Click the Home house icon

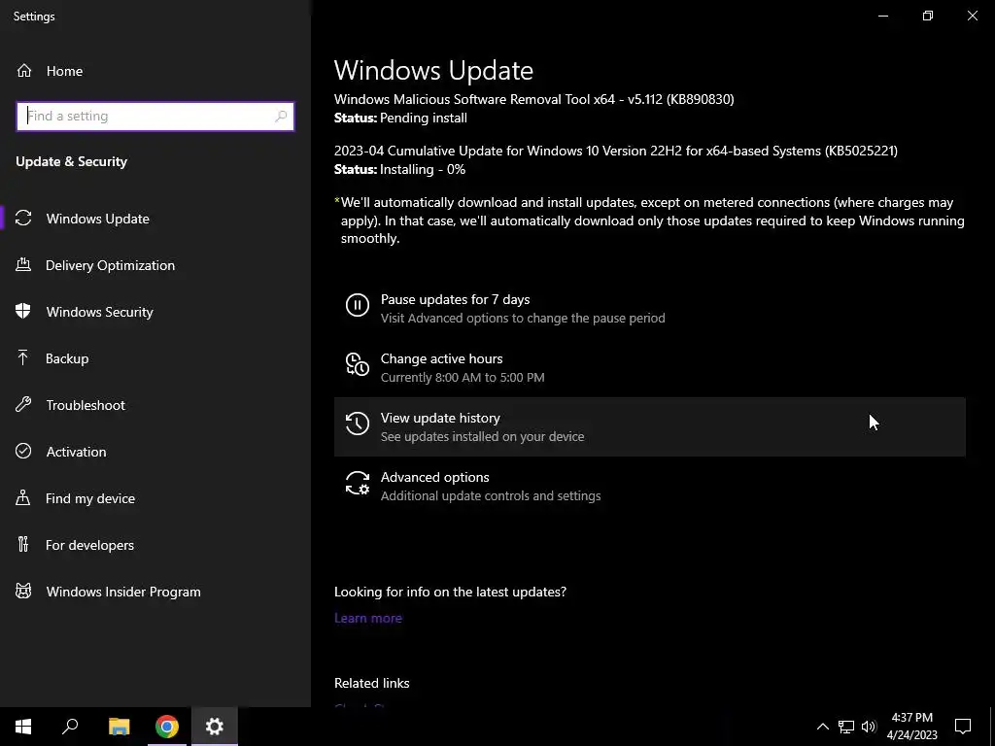(24, 70)
